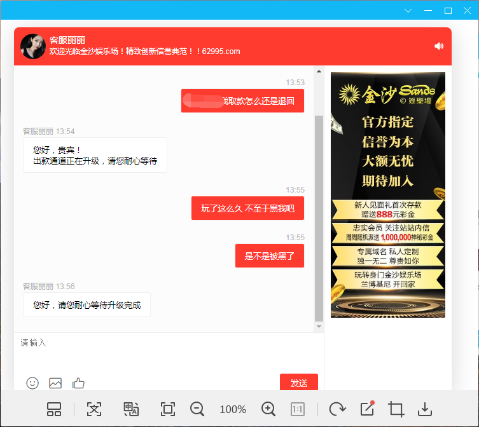Open the emoji picker in chat
479x427 pixels.
tap(32, 383)
